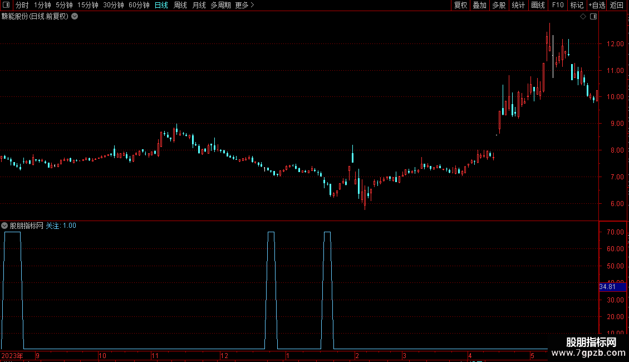Image resolution: width=629 pixels, height=362 pixels.
Task: Switch to the 周线 weekly chart
Action: click(180, 5)
